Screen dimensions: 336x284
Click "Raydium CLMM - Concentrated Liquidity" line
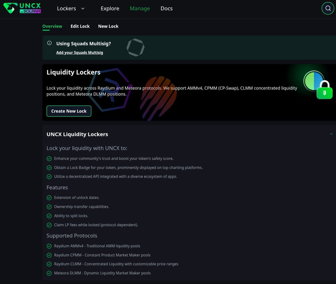click(x=116, y=264)
